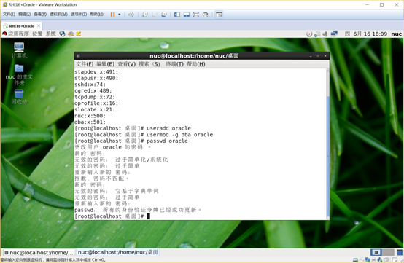This screenshot has height=263, width=404.
Task: Click the message log icon in VMware status bar
Action: (x=395, y=260)
